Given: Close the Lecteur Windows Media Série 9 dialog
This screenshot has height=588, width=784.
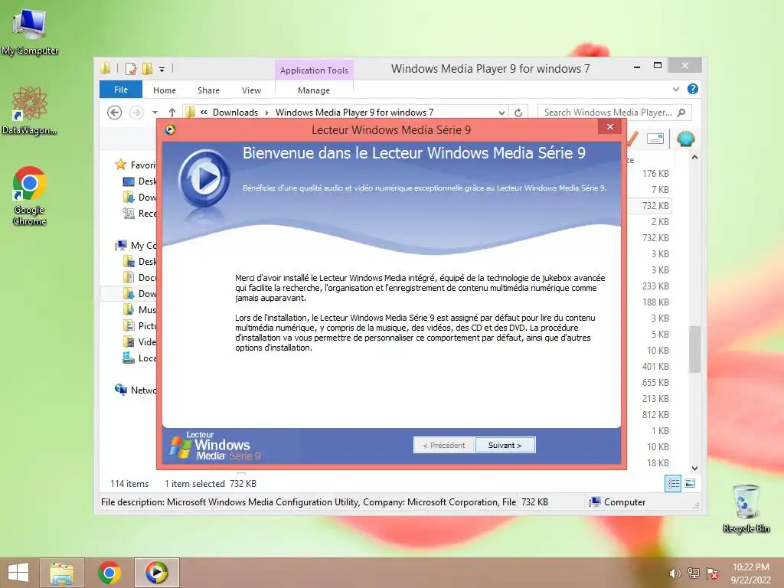Looking at the screenshot, I should pyautogui.click(x=610, y=127).
